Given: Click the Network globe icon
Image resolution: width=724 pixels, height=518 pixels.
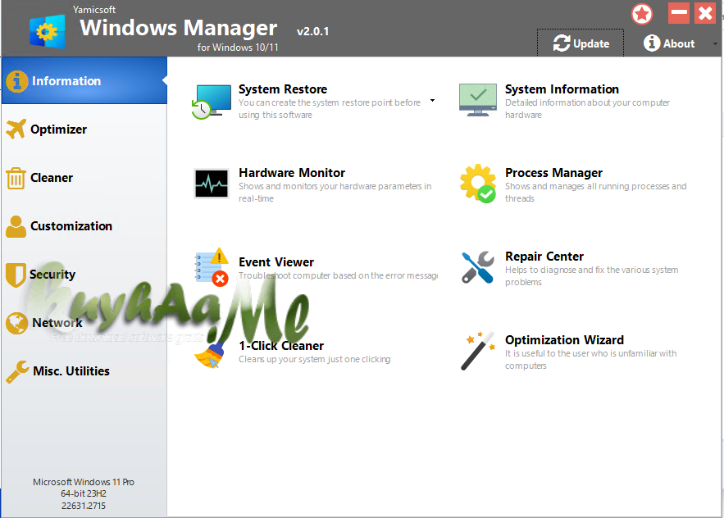Looking at the screenshot, I should tap(17, 323).
